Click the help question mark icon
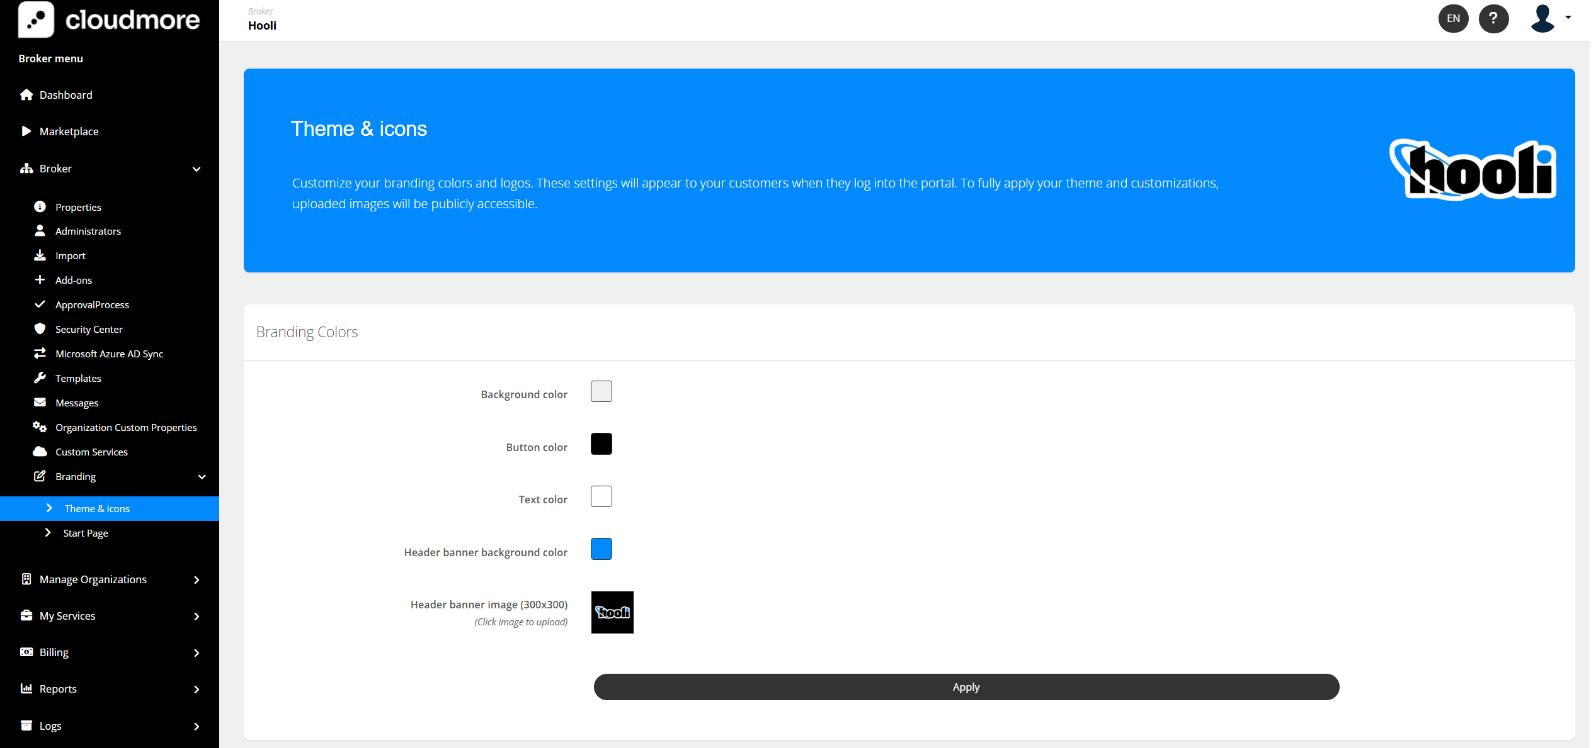Screen dimensions: 1596x748 pos(1493,19)
